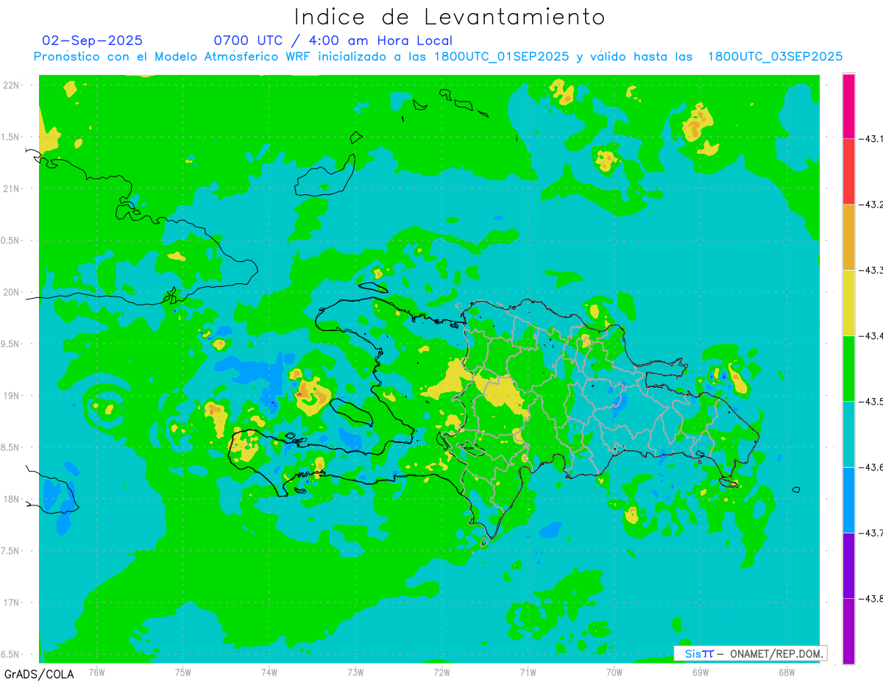Pick the orange colorbar segment below -43.2
The width and height of the screenshot is (883, 682).
tap(848, 237)
